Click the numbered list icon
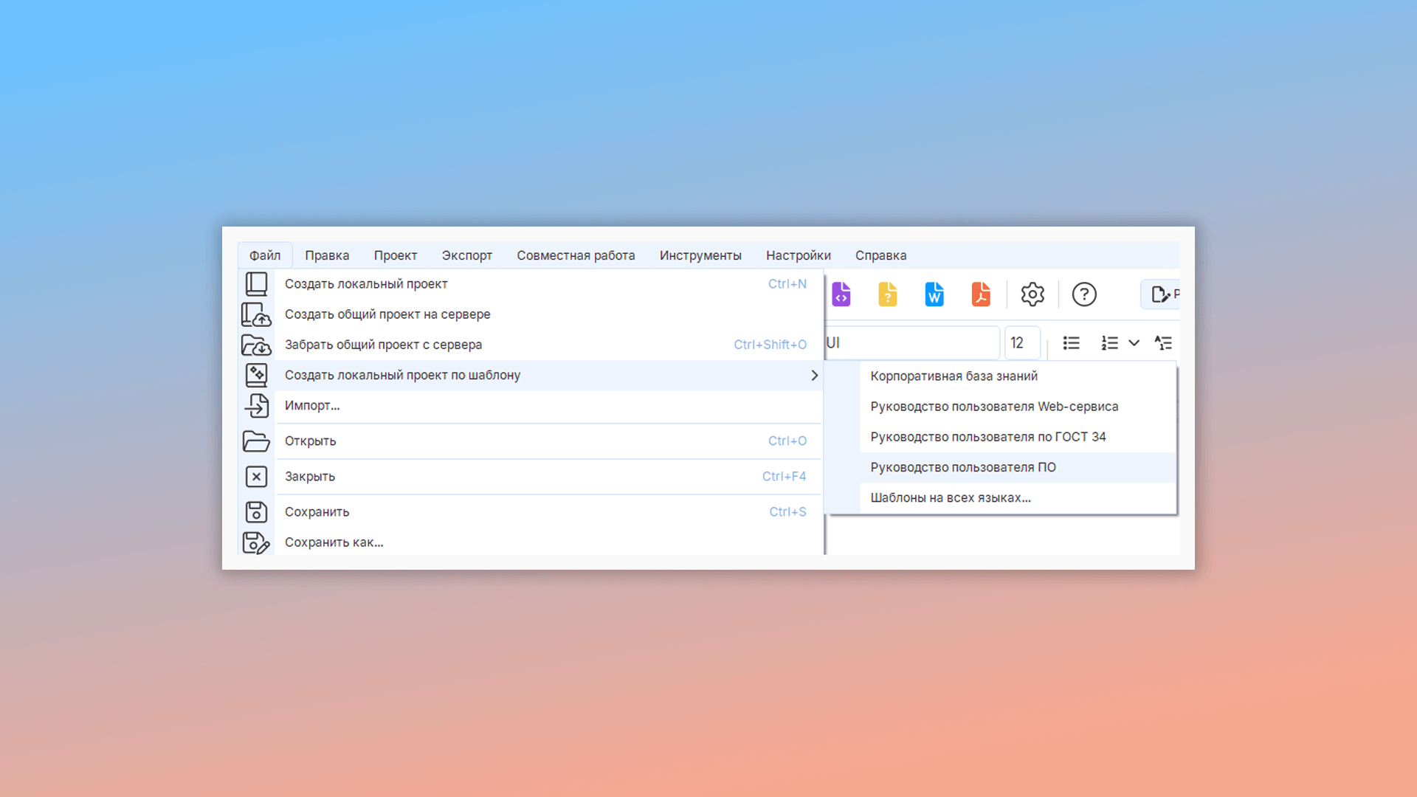Screen dimensions: 1417x797 [1109, 343]
